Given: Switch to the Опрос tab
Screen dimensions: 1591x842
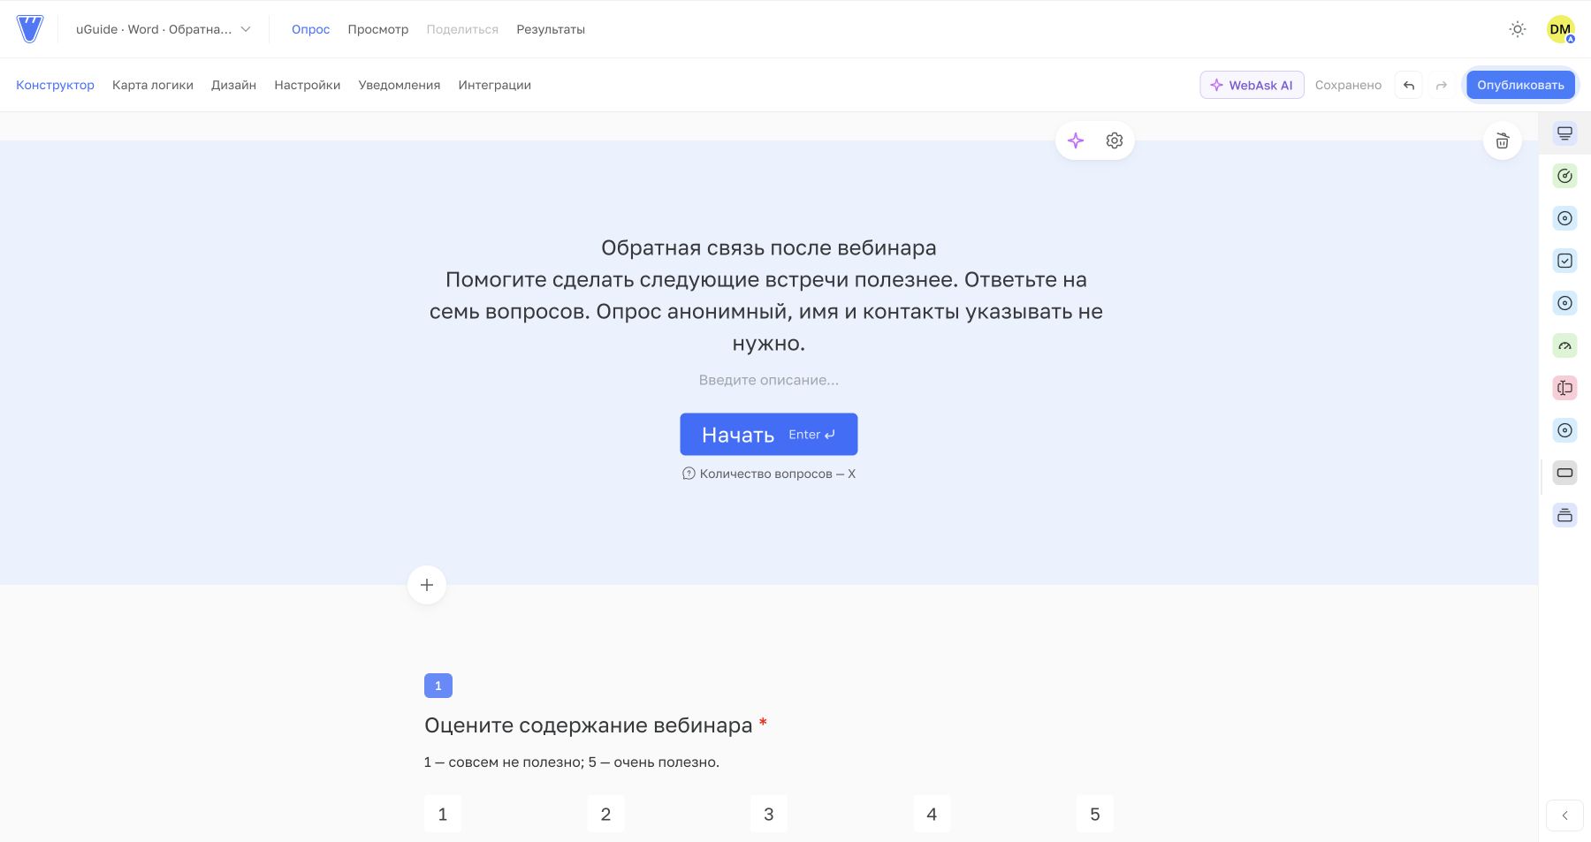Looking at the screenshot, I should (x=310, y=29).
